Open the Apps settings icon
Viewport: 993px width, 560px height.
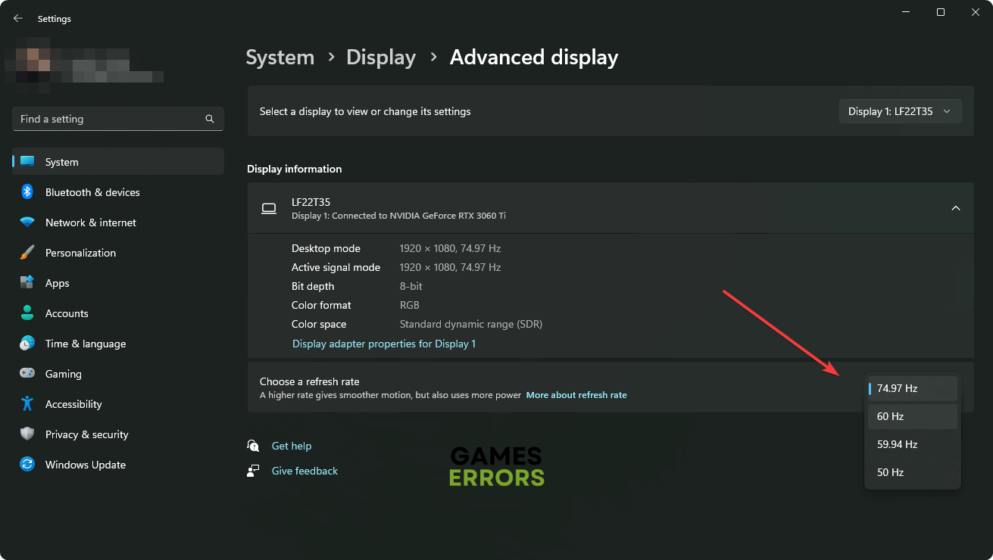[x=27, y=282]
